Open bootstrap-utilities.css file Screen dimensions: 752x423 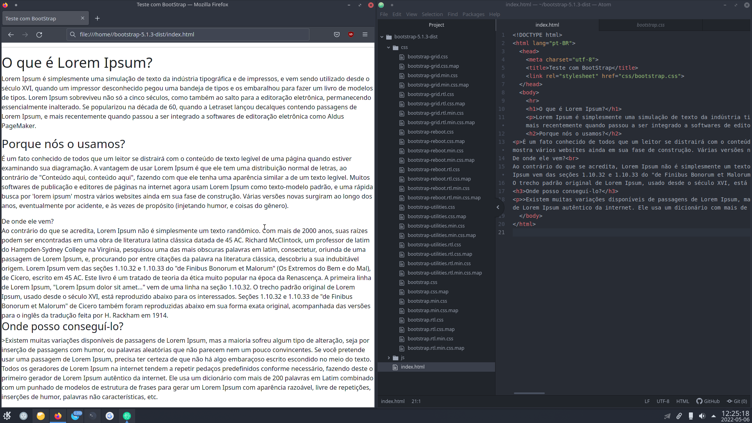click(x=431, y=207)
